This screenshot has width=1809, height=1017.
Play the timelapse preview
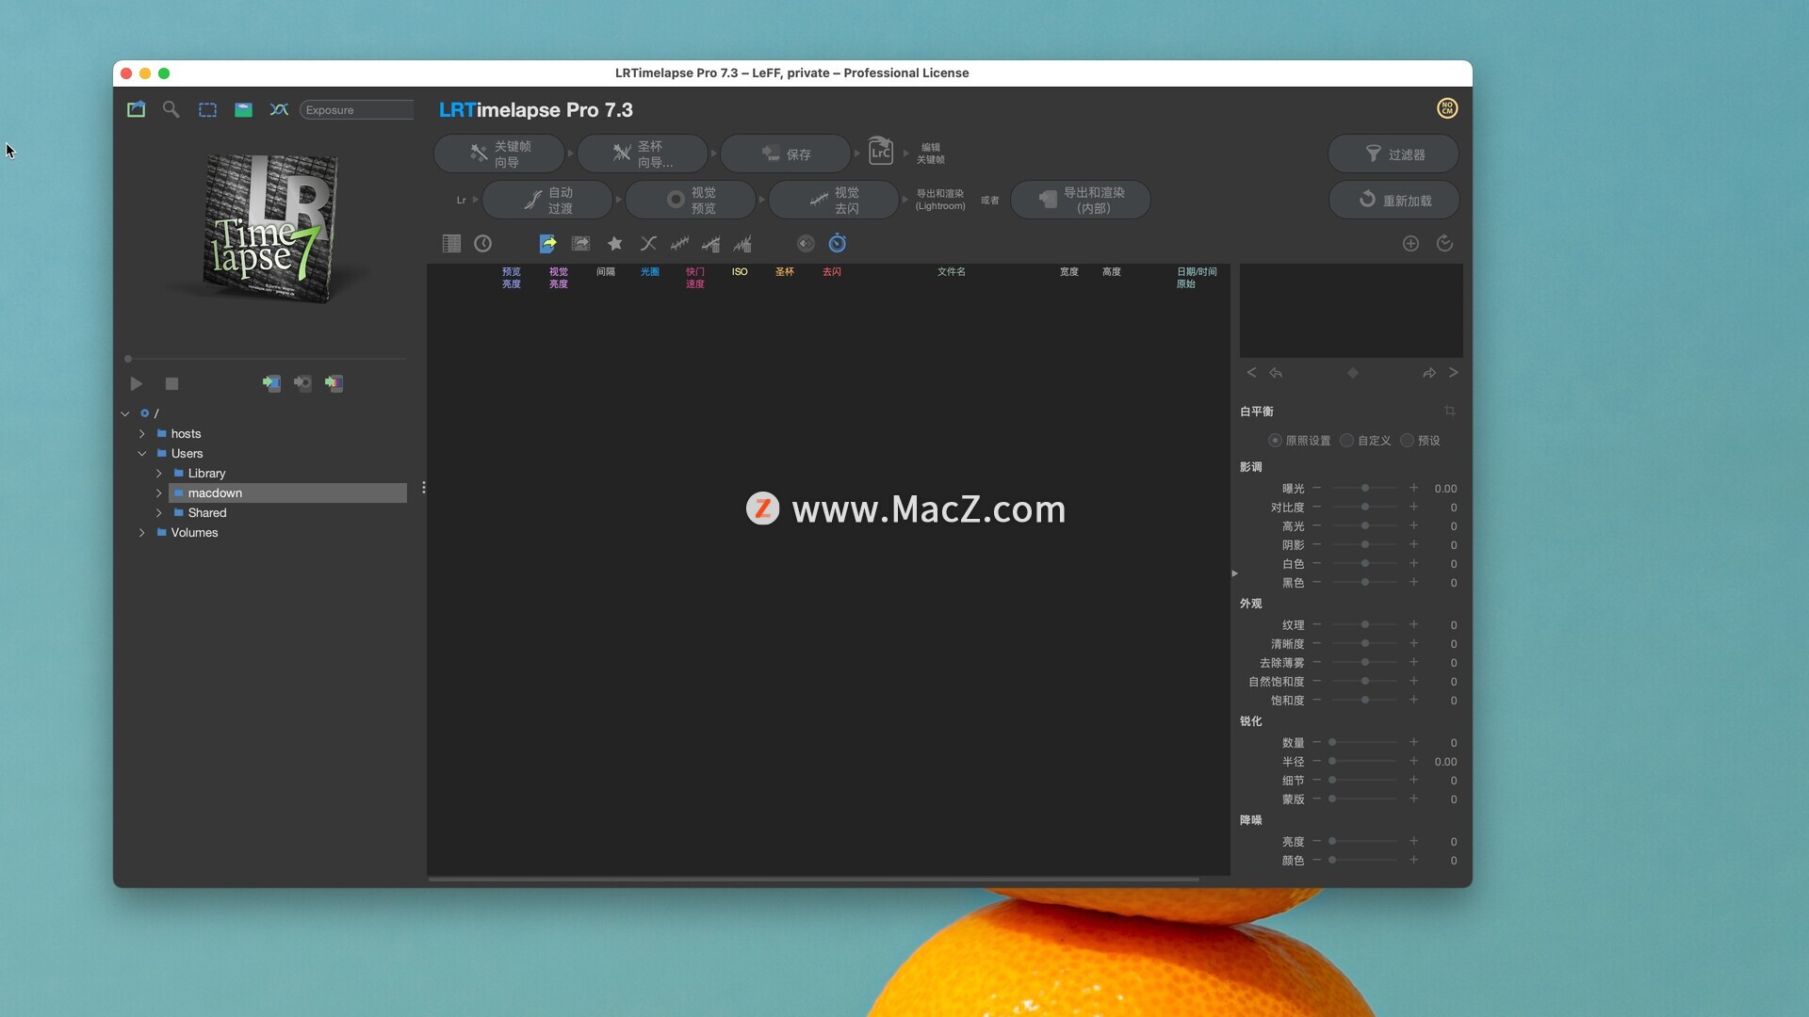coord(136,383)
